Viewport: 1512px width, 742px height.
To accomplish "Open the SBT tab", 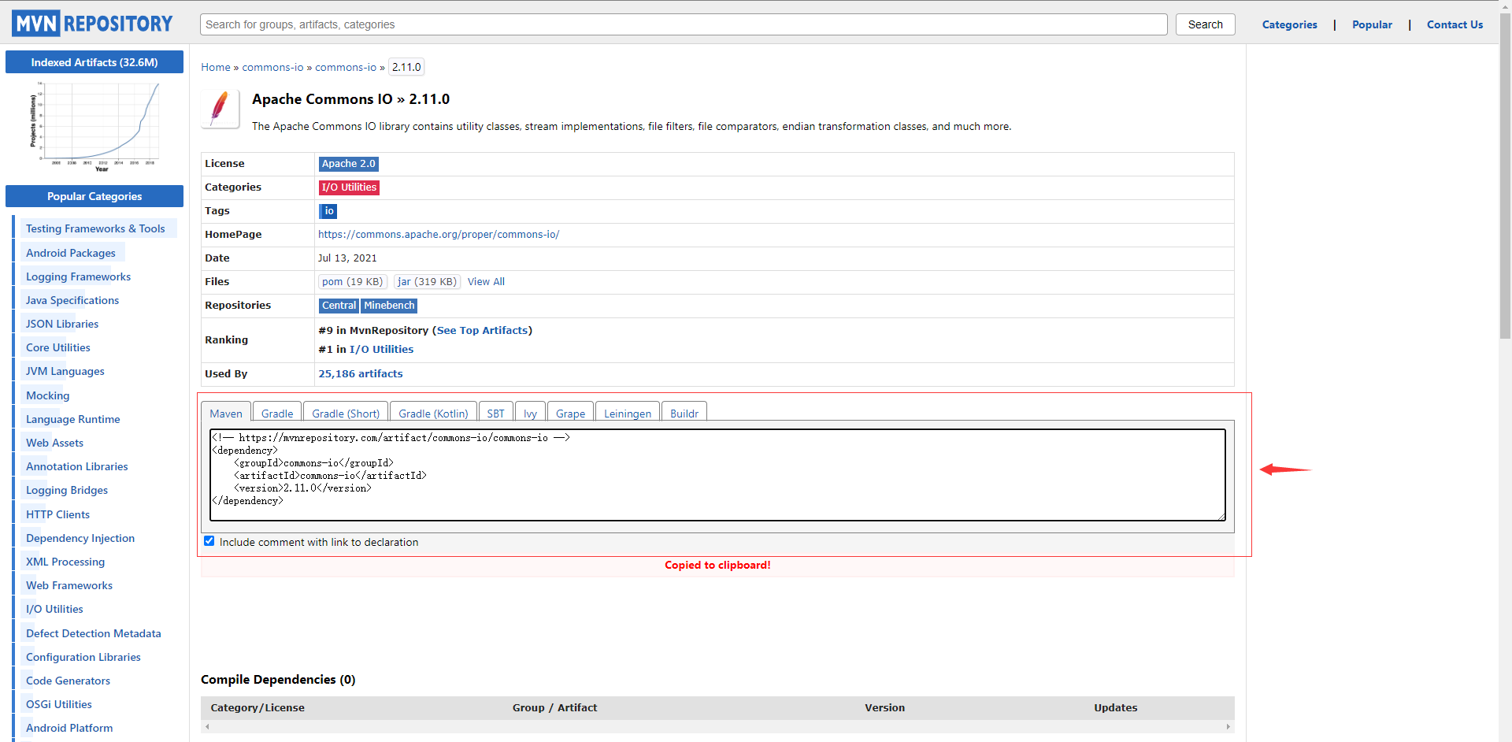I will 495,413.
